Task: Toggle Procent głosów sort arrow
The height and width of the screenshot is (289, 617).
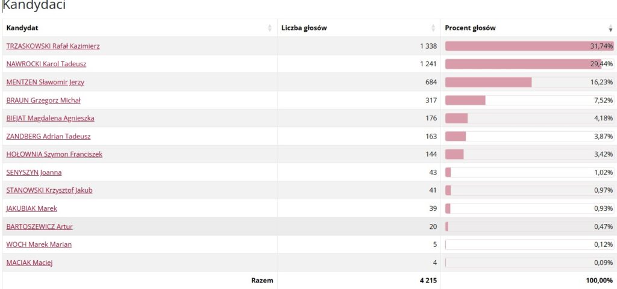Action: pos(610,28)
